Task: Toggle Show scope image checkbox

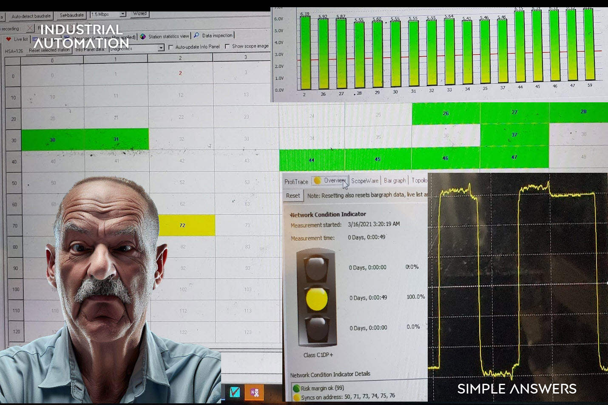Action: [x=227, y=46]
